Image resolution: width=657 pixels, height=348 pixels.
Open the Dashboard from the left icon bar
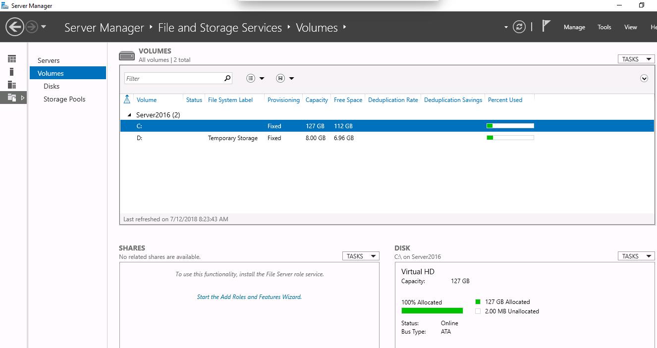tap(12, 58)
